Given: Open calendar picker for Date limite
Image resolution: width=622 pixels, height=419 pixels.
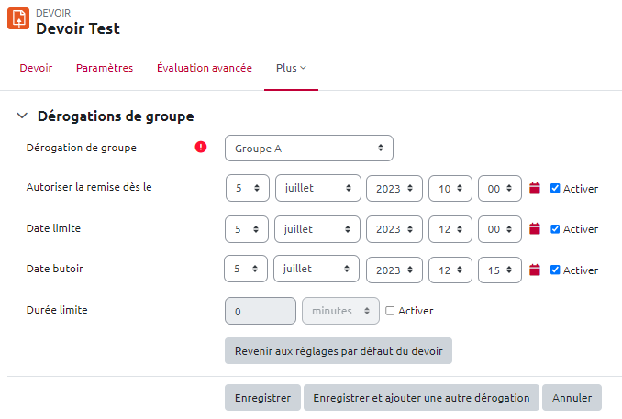Looking at the screenshot, I should pyautogui.click(x=536, y=228).
